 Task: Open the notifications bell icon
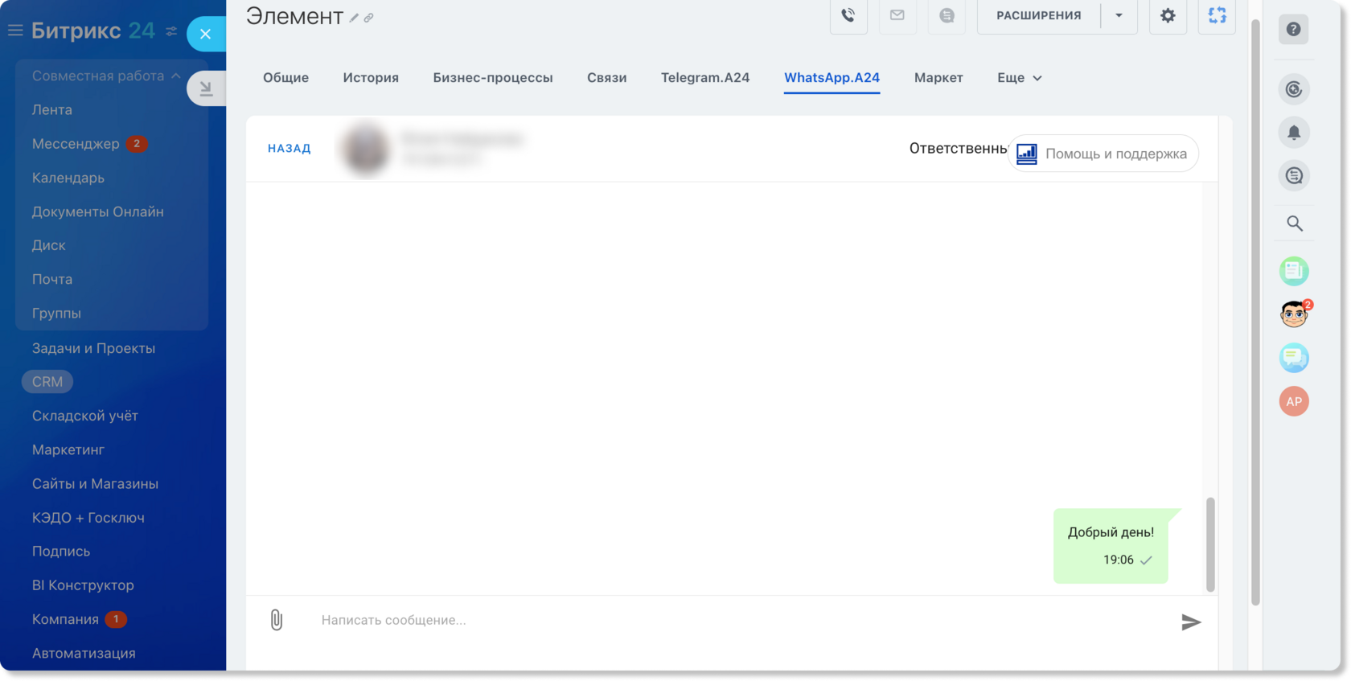1294,133
